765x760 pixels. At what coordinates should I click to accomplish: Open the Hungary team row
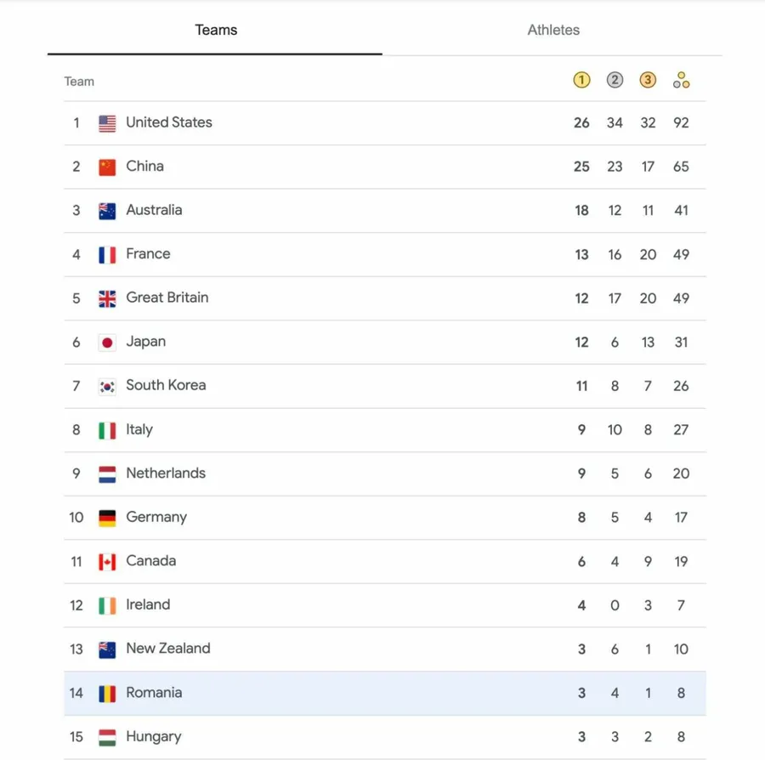tap(153, 737)
